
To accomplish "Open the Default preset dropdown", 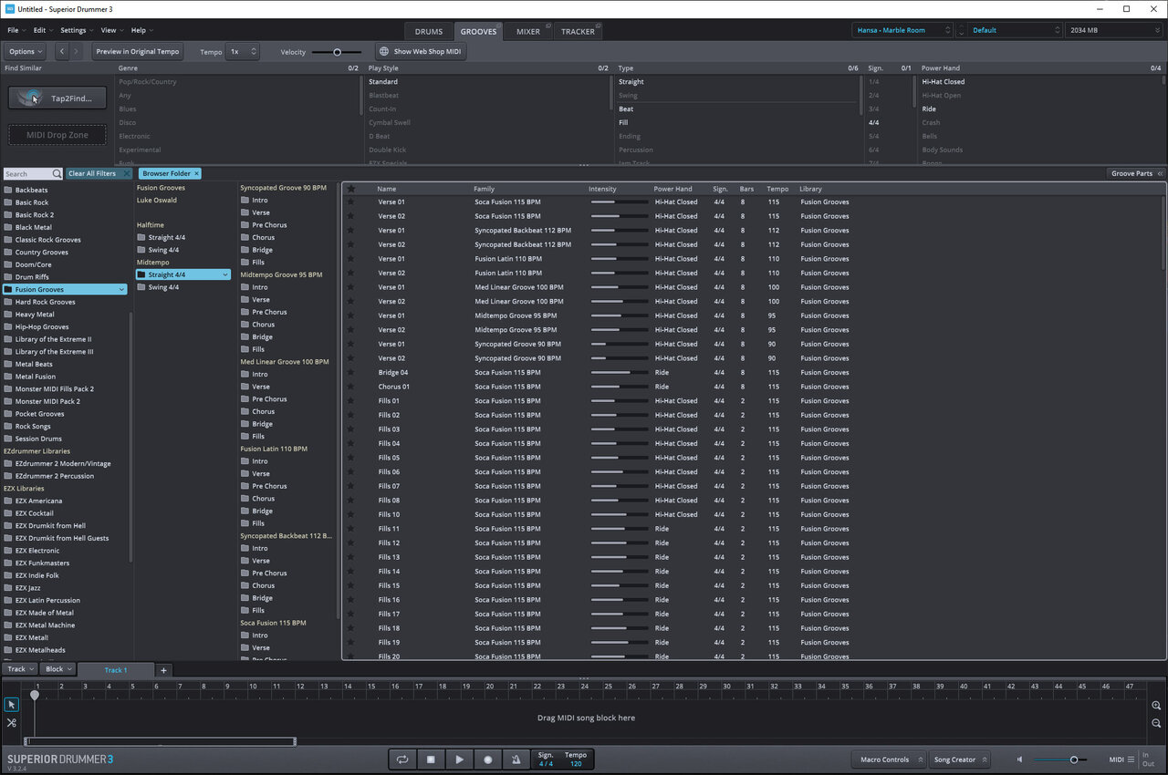I will 1016,30.
